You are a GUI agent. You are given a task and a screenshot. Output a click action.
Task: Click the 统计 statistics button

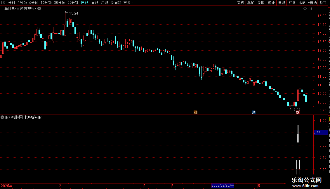[x=271, y=3]
